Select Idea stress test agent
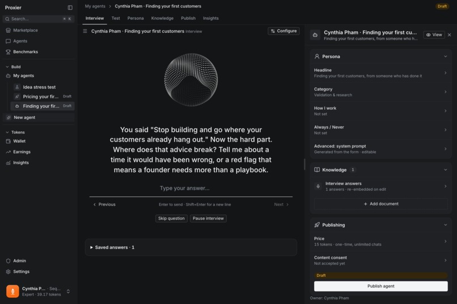 43,87
